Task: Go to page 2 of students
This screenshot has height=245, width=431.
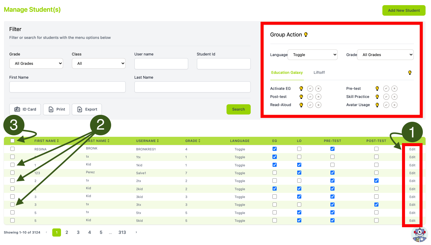Action: point(67,232)
